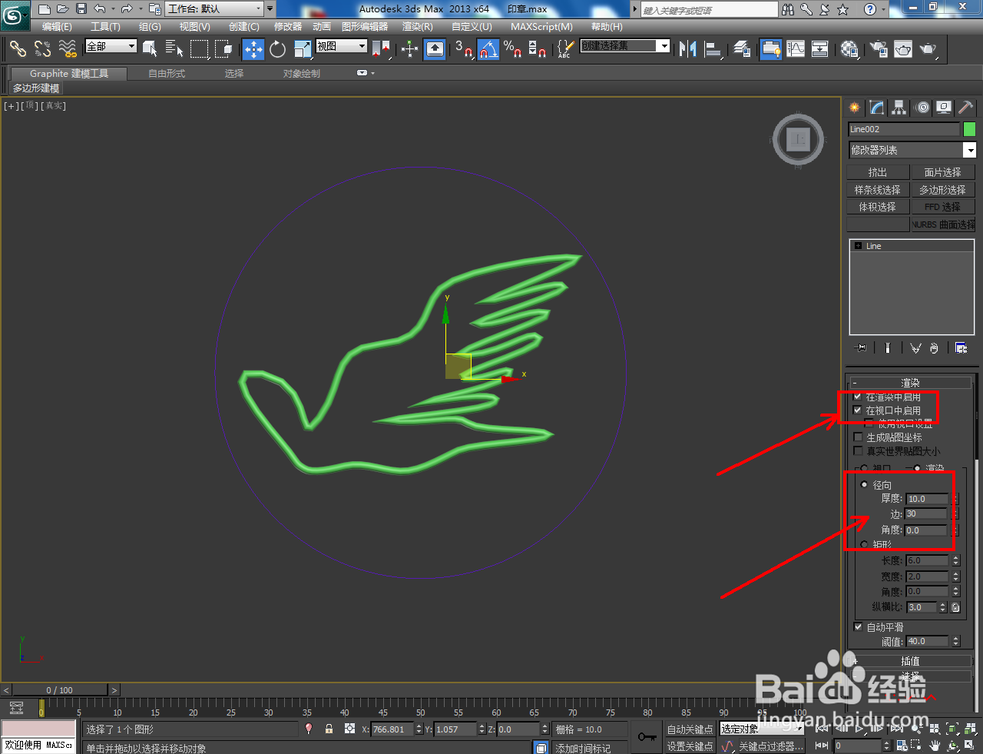Viewport: 983px width, 754px height.
Task: Uncheck 在渲染中启用 checkbox
Action: (858, 396)
